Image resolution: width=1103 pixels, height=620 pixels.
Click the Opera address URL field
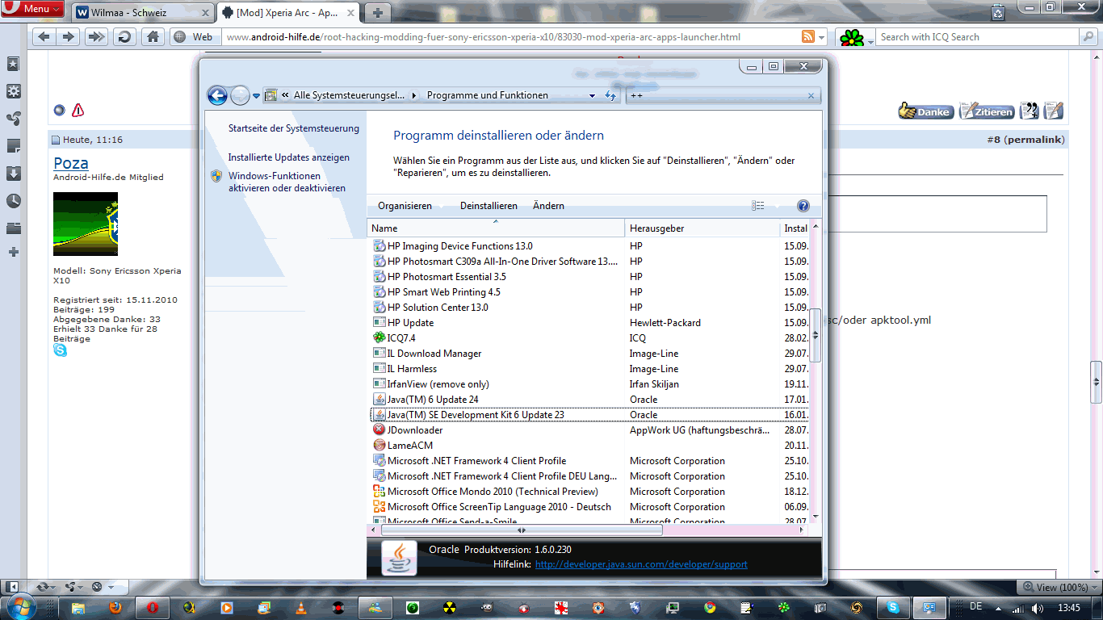509,37
